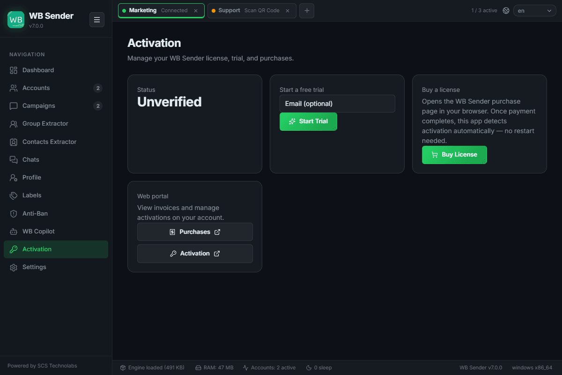This screenshot has width=562, height=375.
Task: Click the 0 sleep status entry
Action: pyautogui.click(x=318, y=367)
